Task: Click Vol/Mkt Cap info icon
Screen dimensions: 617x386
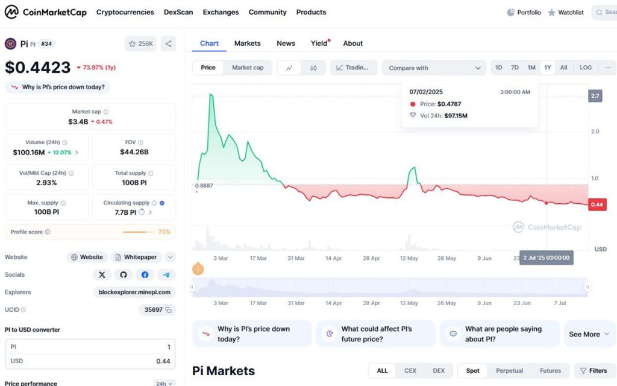Action: coord(71,173)
